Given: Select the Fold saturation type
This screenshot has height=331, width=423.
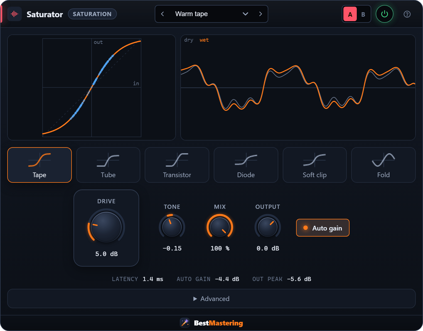Looking at the screenshot, I should click(x=383, y=165).
